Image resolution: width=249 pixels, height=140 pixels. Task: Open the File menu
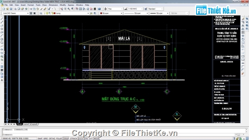tap(6, 5)
